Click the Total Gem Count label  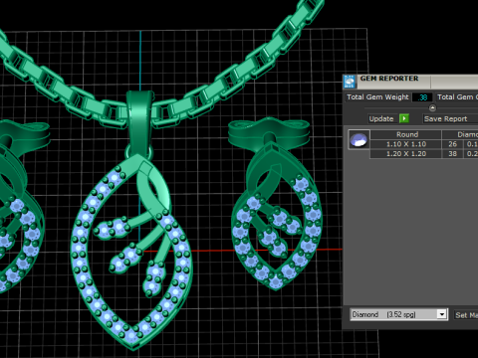click(x=457, y=97)
